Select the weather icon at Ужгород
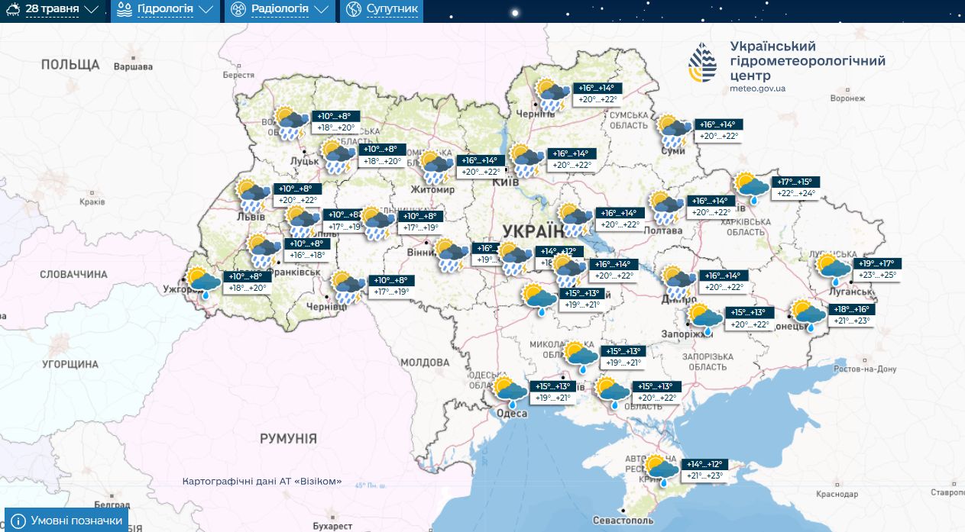965x532 pixels. coord(204,284)
